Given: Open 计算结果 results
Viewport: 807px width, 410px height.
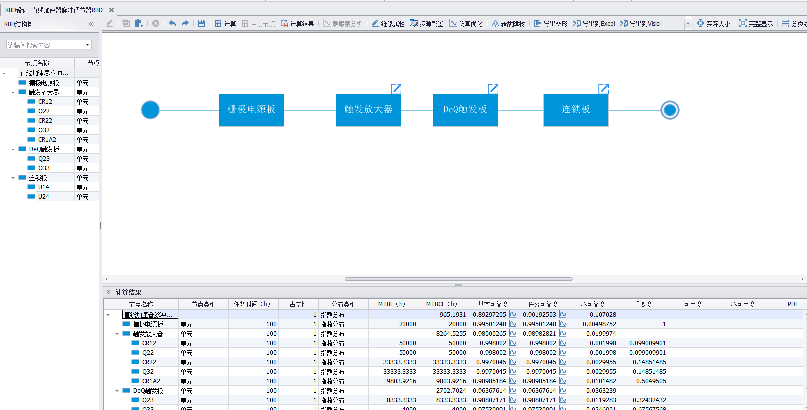Looking at the screenshot, I should (x=297, y=23).
